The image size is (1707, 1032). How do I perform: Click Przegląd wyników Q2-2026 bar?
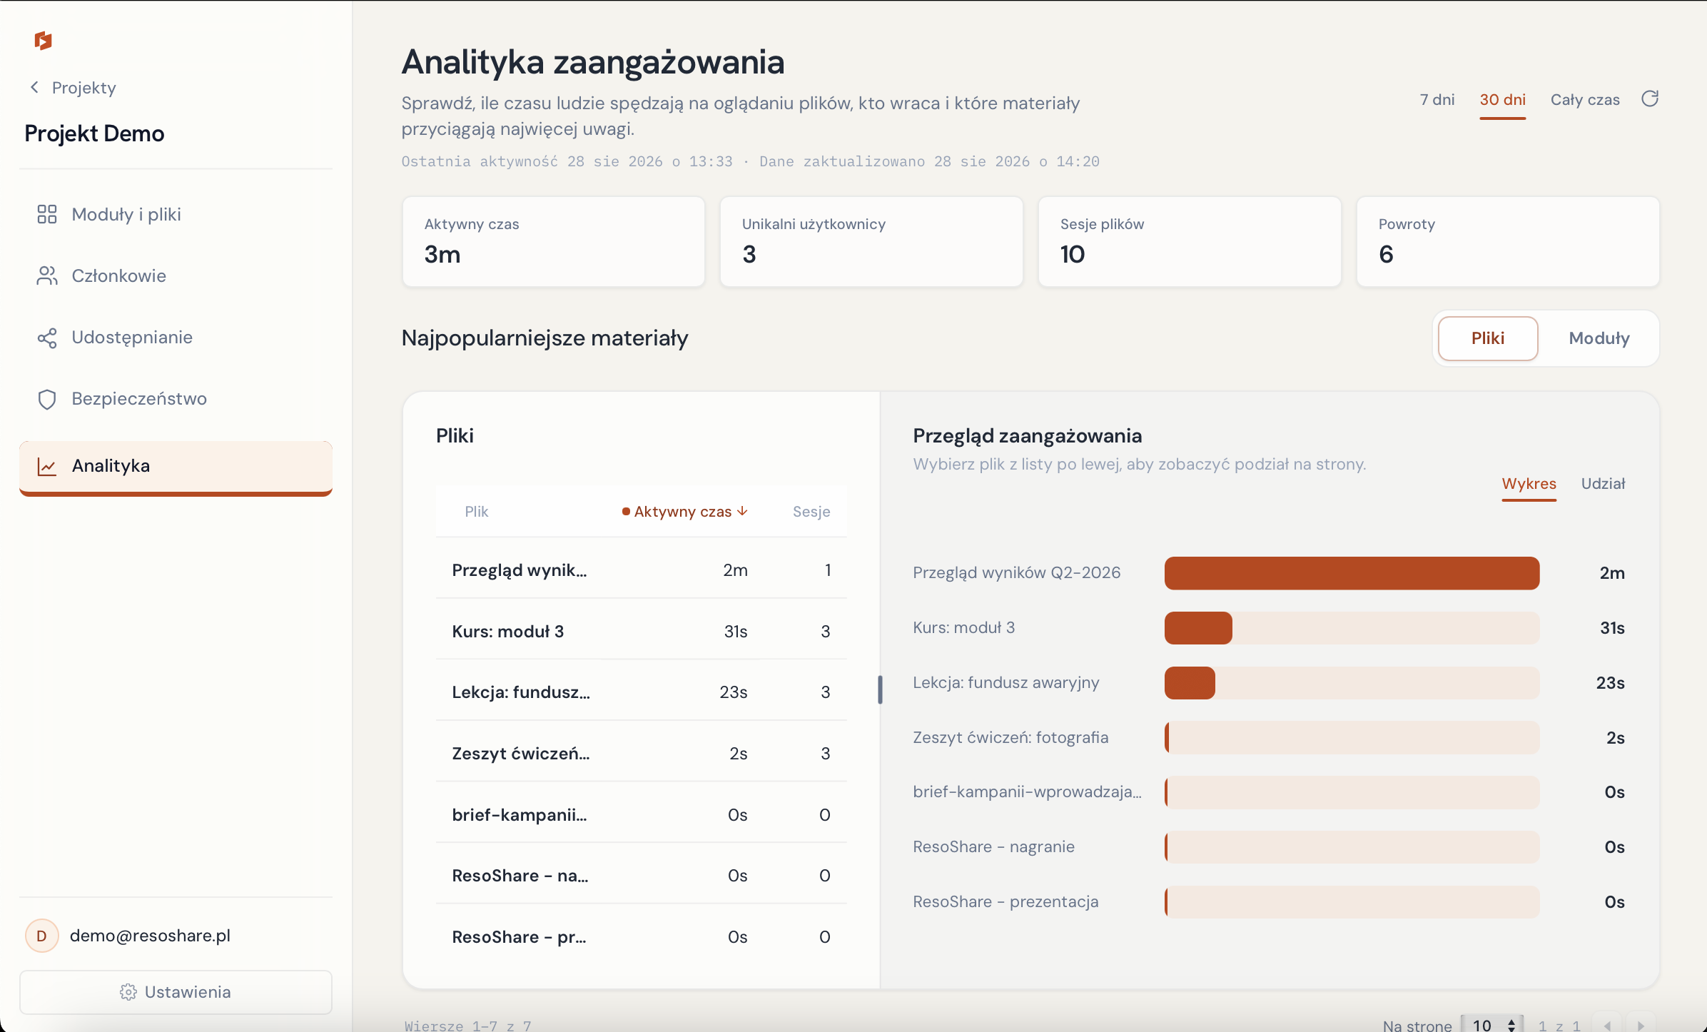pyautogui.click(x=1352, y=573)
